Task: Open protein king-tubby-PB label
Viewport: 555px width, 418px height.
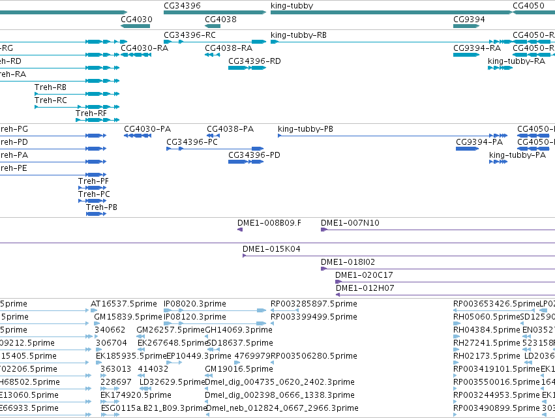Action: 305,129
